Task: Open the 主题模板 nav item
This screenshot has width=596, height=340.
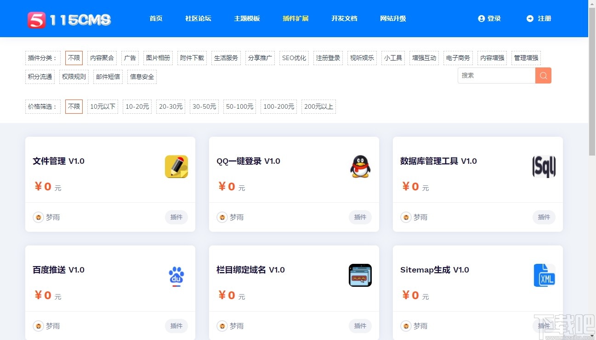Action: pos(247,19)
